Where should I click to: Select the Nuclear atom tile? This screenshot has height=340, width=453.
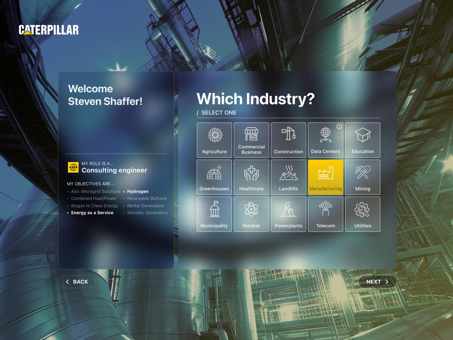[251, 214]
